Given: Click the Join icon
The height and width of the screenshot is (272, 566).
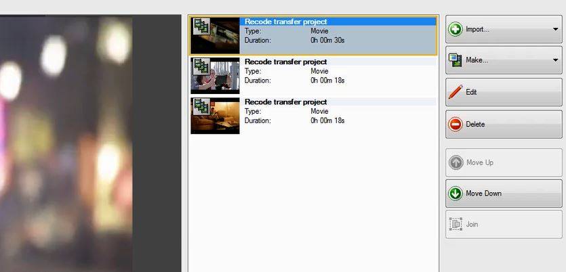Looking at the screenshot, I should [x=456, y=224].
